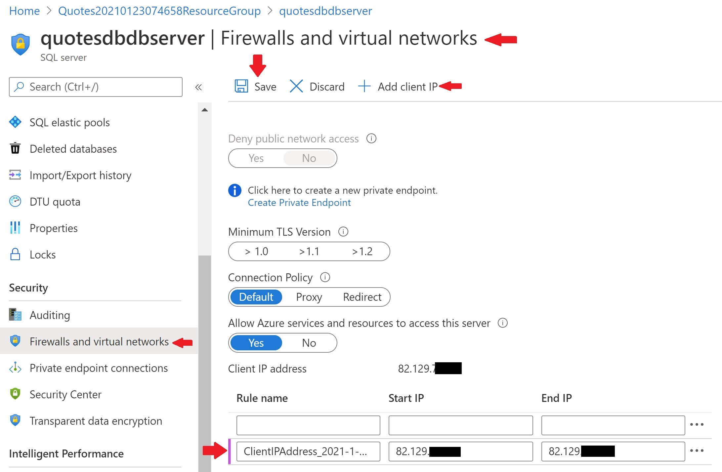This screenshot has width=722, height=472.
Task: Collapse the sidebar with double chevron
Action: [x=198, y=87]
